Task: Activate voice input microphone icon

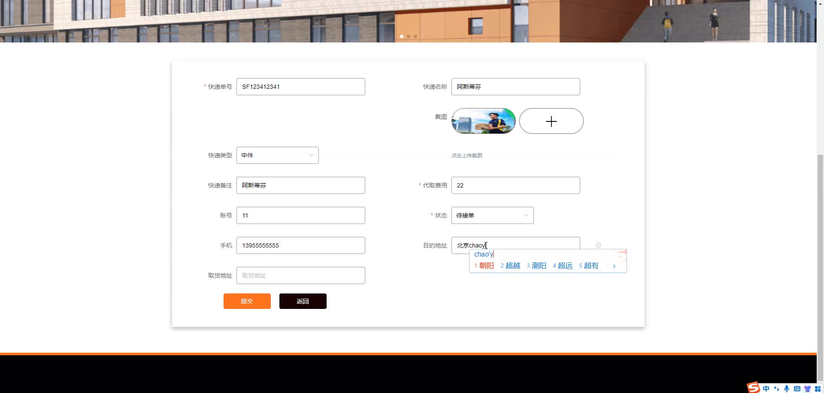Action: tap(787, 389)
